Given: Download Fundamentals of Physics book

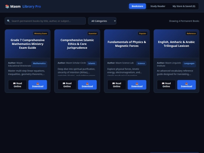Looking at the screenshot, I should 137,85.
